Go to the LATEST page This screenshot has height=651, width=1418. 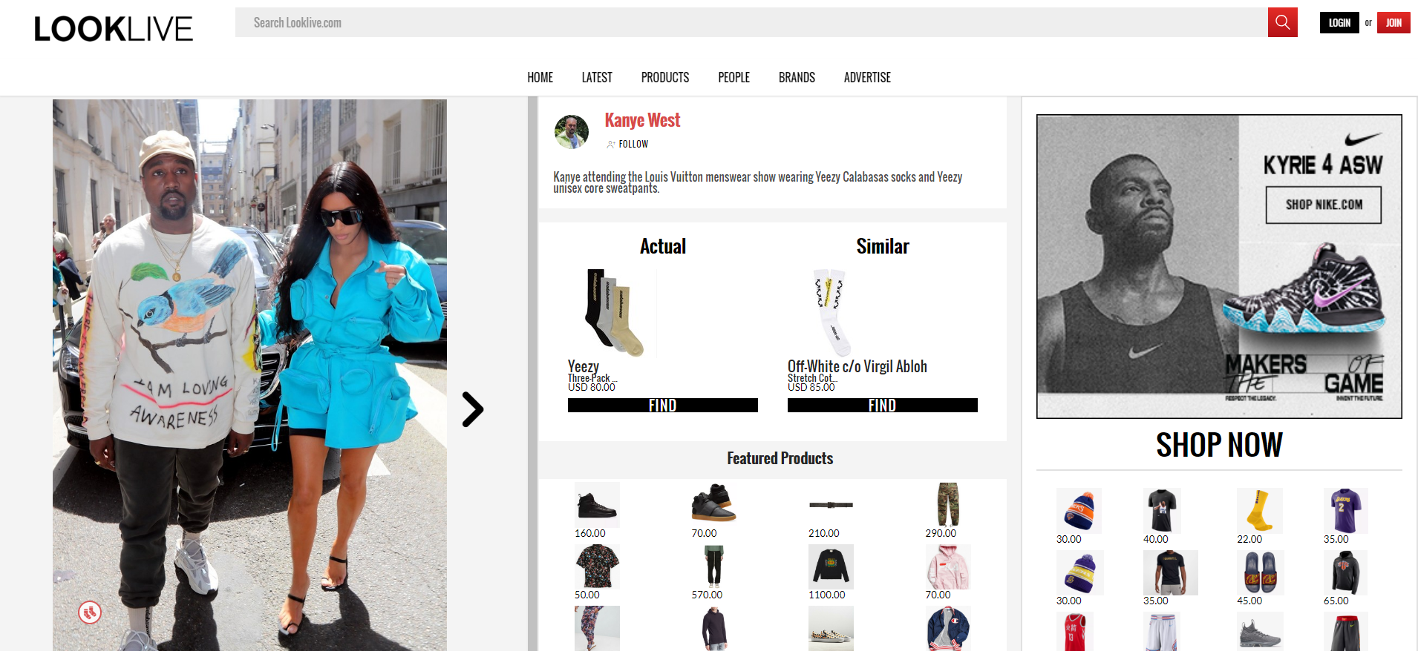(597, 77)
